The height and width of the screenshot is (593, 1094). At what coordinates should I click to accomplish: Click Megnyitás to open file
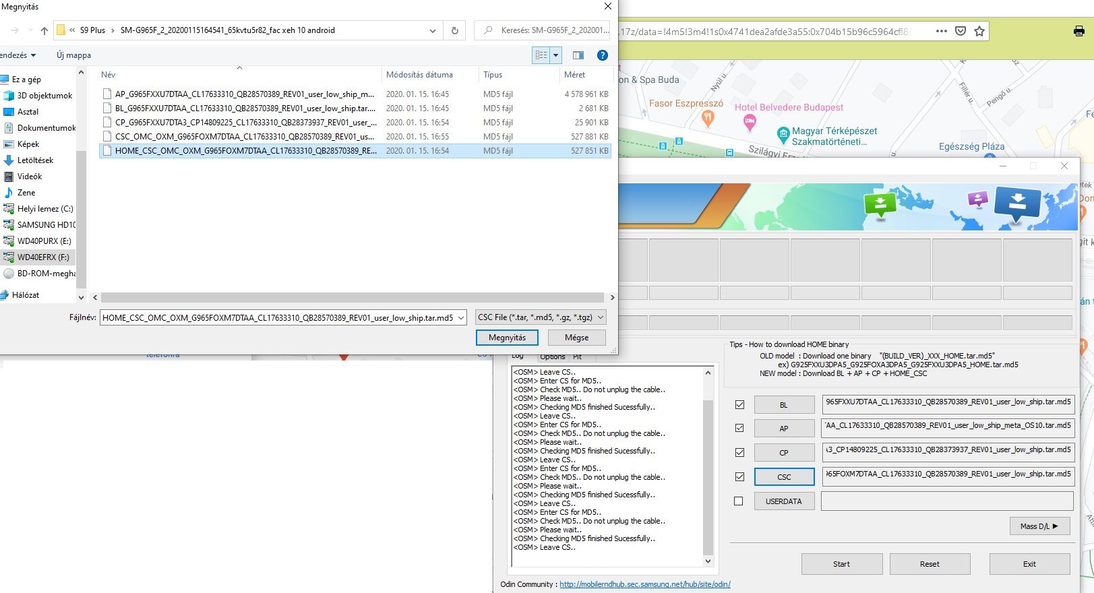pyautogui.click(x=507, y=338)
